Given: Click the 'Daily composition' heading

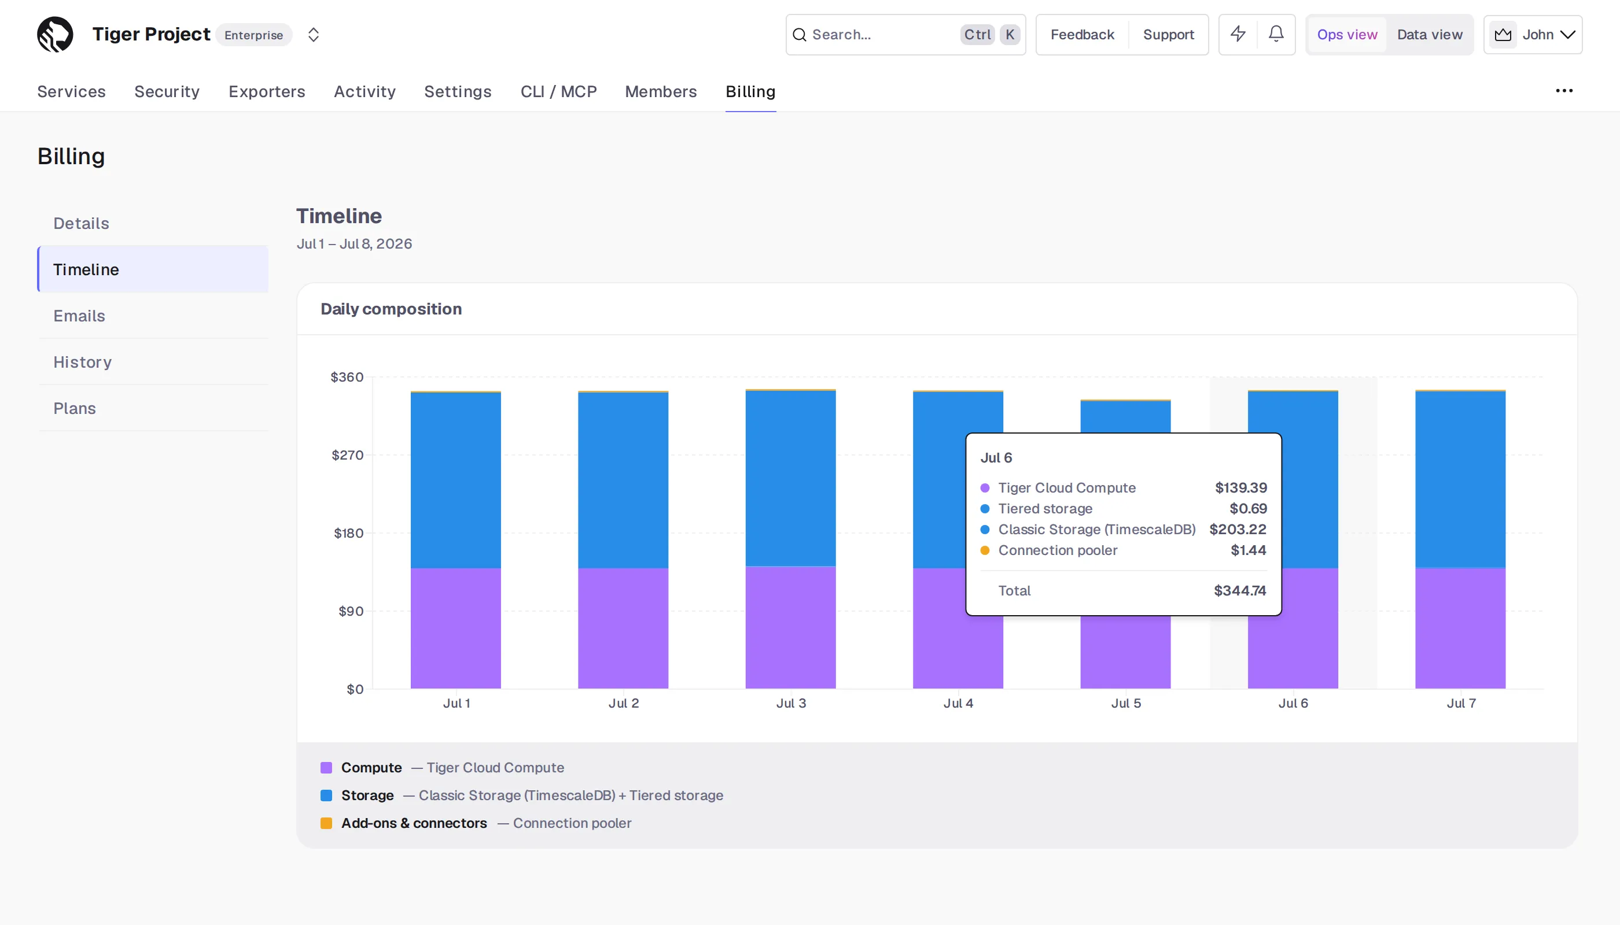Looking at the screenshot, I should pos(391,309).
